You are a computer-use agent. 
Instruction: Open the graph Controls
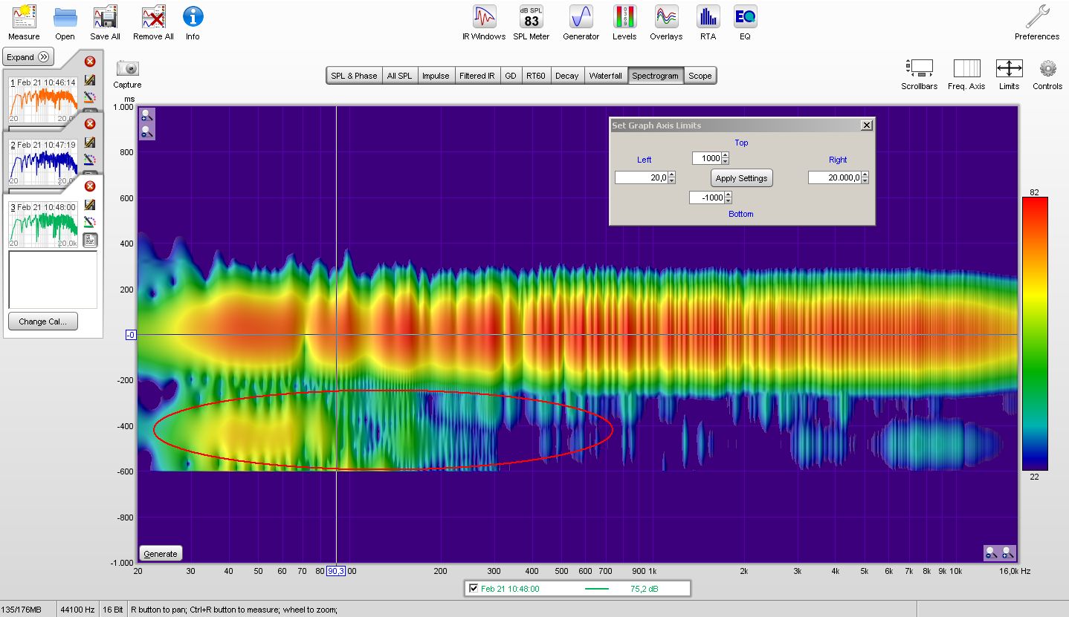pyautogui.click(x=1047, y=74)
